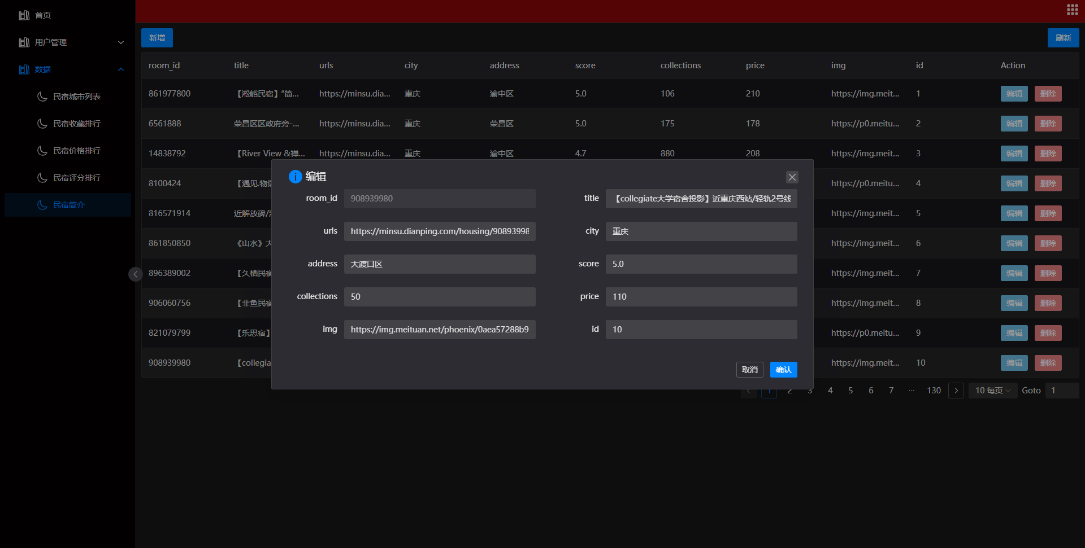Viewport: 1085px width, 548px height.
Task: Click the moon icon next to 民宿收藏排行
Action: point(42,124)
